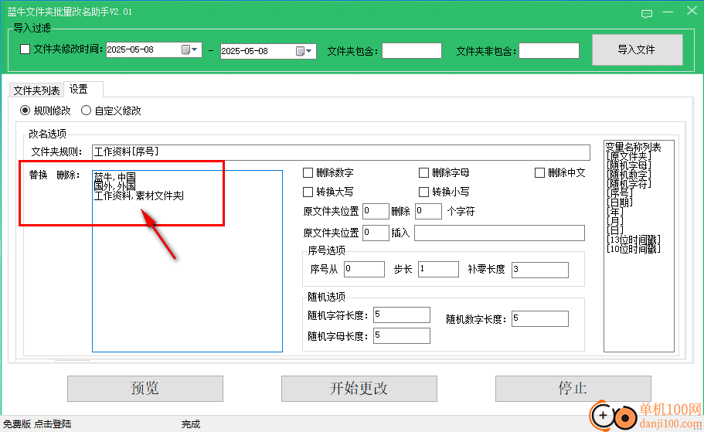Screen dimensions: 704x432
Task: Focus the insert-position field before 插入
Action: 376,233
